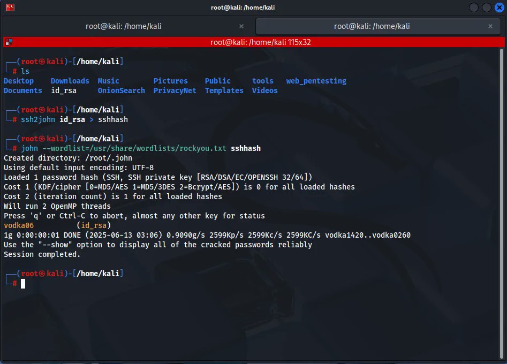The image size is (507, 364).
Task: Minimize the terminal window
Action: (x=473, y=7)
